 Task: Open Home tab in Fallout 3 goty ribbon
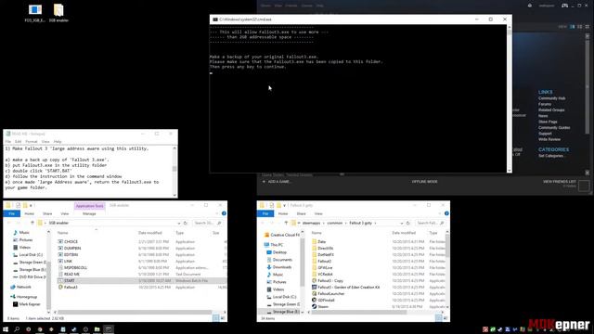[x=283, y=213]
